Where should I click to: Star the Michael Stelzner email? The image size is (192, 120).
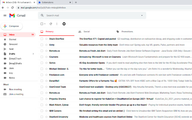point(46,69)
